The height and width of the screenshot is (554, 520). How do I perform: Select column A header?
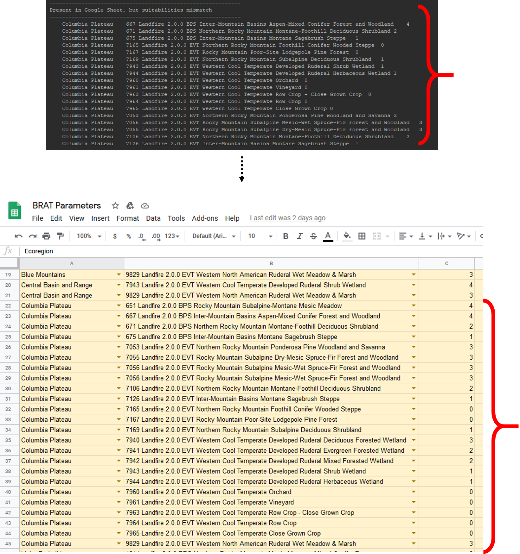pyautogui.click(x=72, y=263)
